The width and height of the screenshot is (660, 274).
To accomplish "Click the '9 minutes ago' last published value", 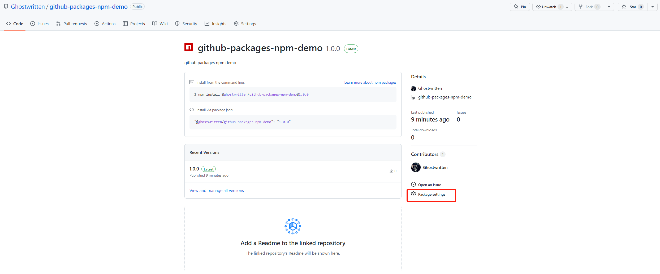I will click(x=430, y=119).
